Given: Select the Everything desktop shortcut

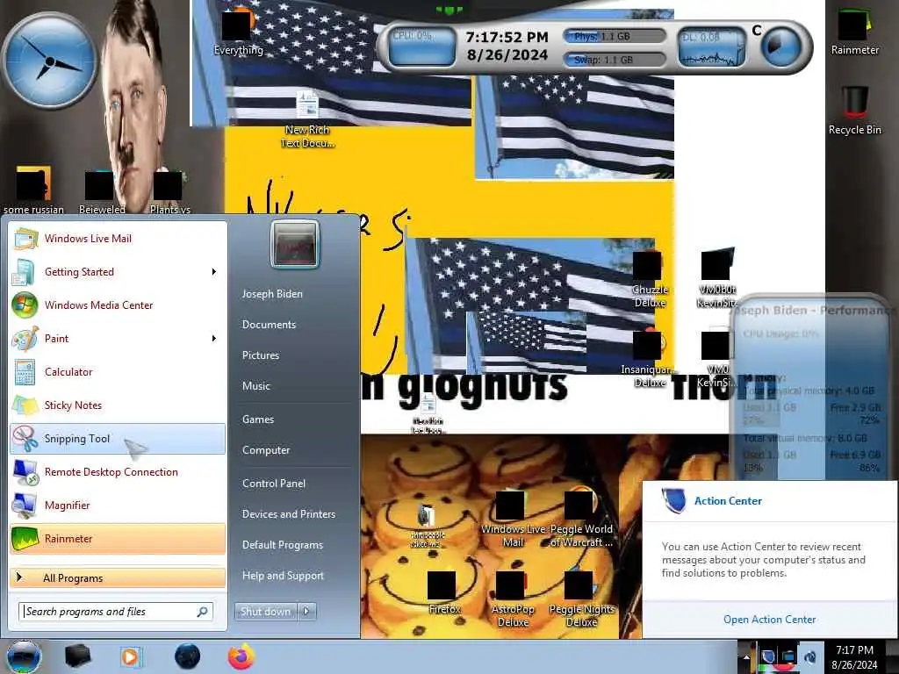Looking at the screenshot, I should 237,32.
